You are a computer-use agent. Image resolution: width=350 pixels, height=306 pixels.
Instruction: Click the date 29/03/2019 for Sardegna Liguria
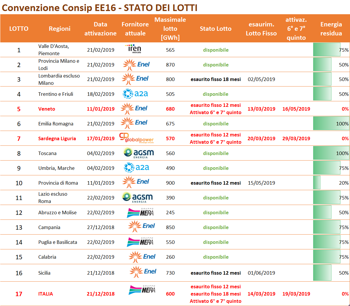point(296,138)
